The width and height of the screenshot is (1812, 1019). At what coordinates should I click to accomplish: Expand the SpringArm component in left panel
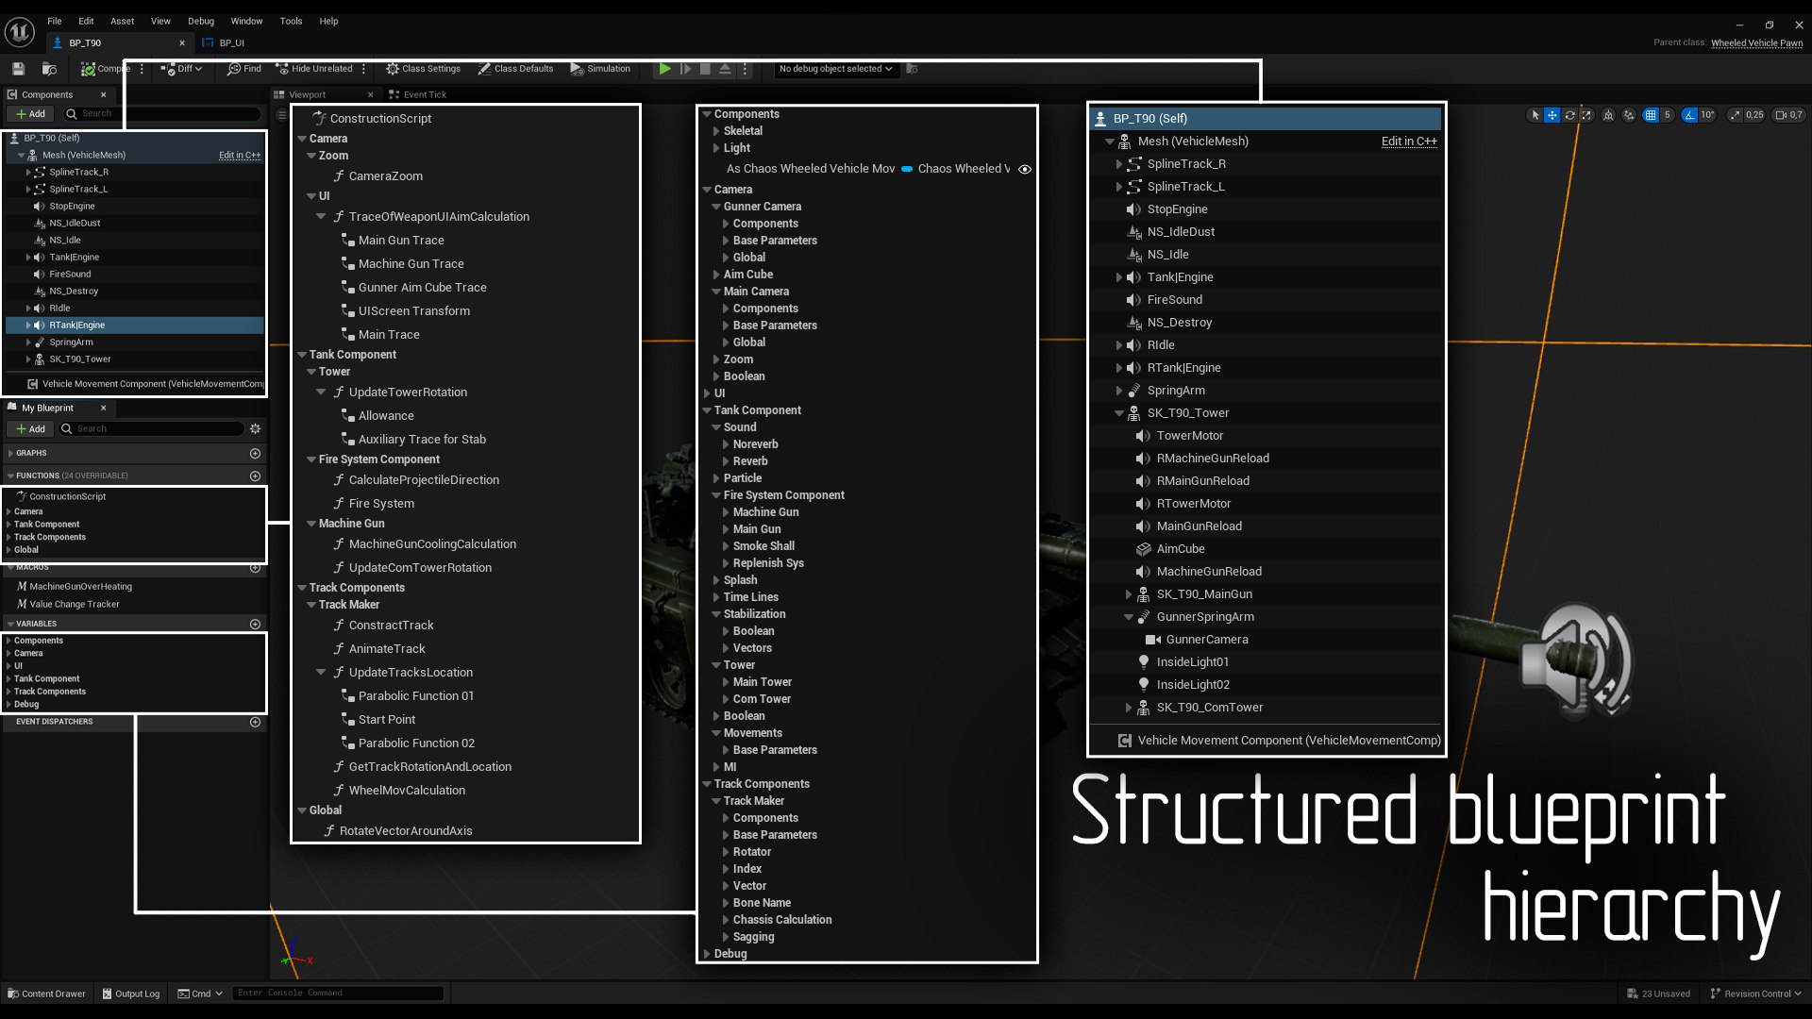[28, 342]
